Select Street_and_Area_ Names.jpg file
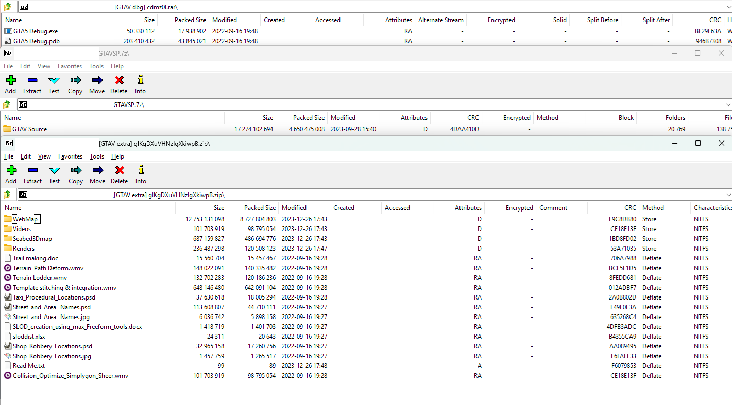732x405 pixels. point(51,316)
